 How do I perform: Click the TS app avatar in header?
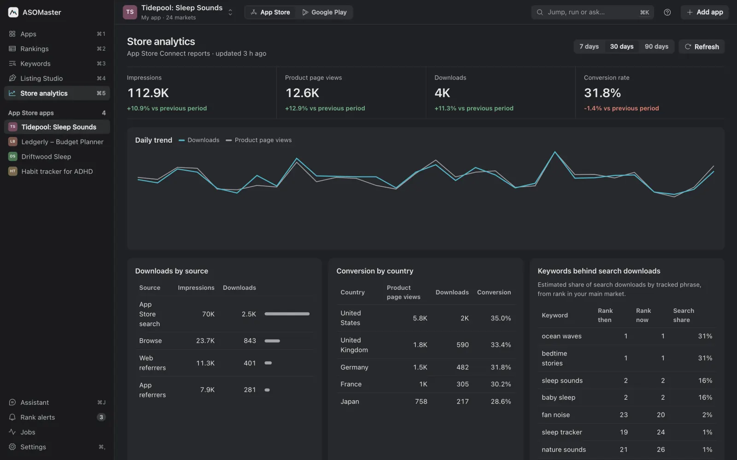pos(130,12)
